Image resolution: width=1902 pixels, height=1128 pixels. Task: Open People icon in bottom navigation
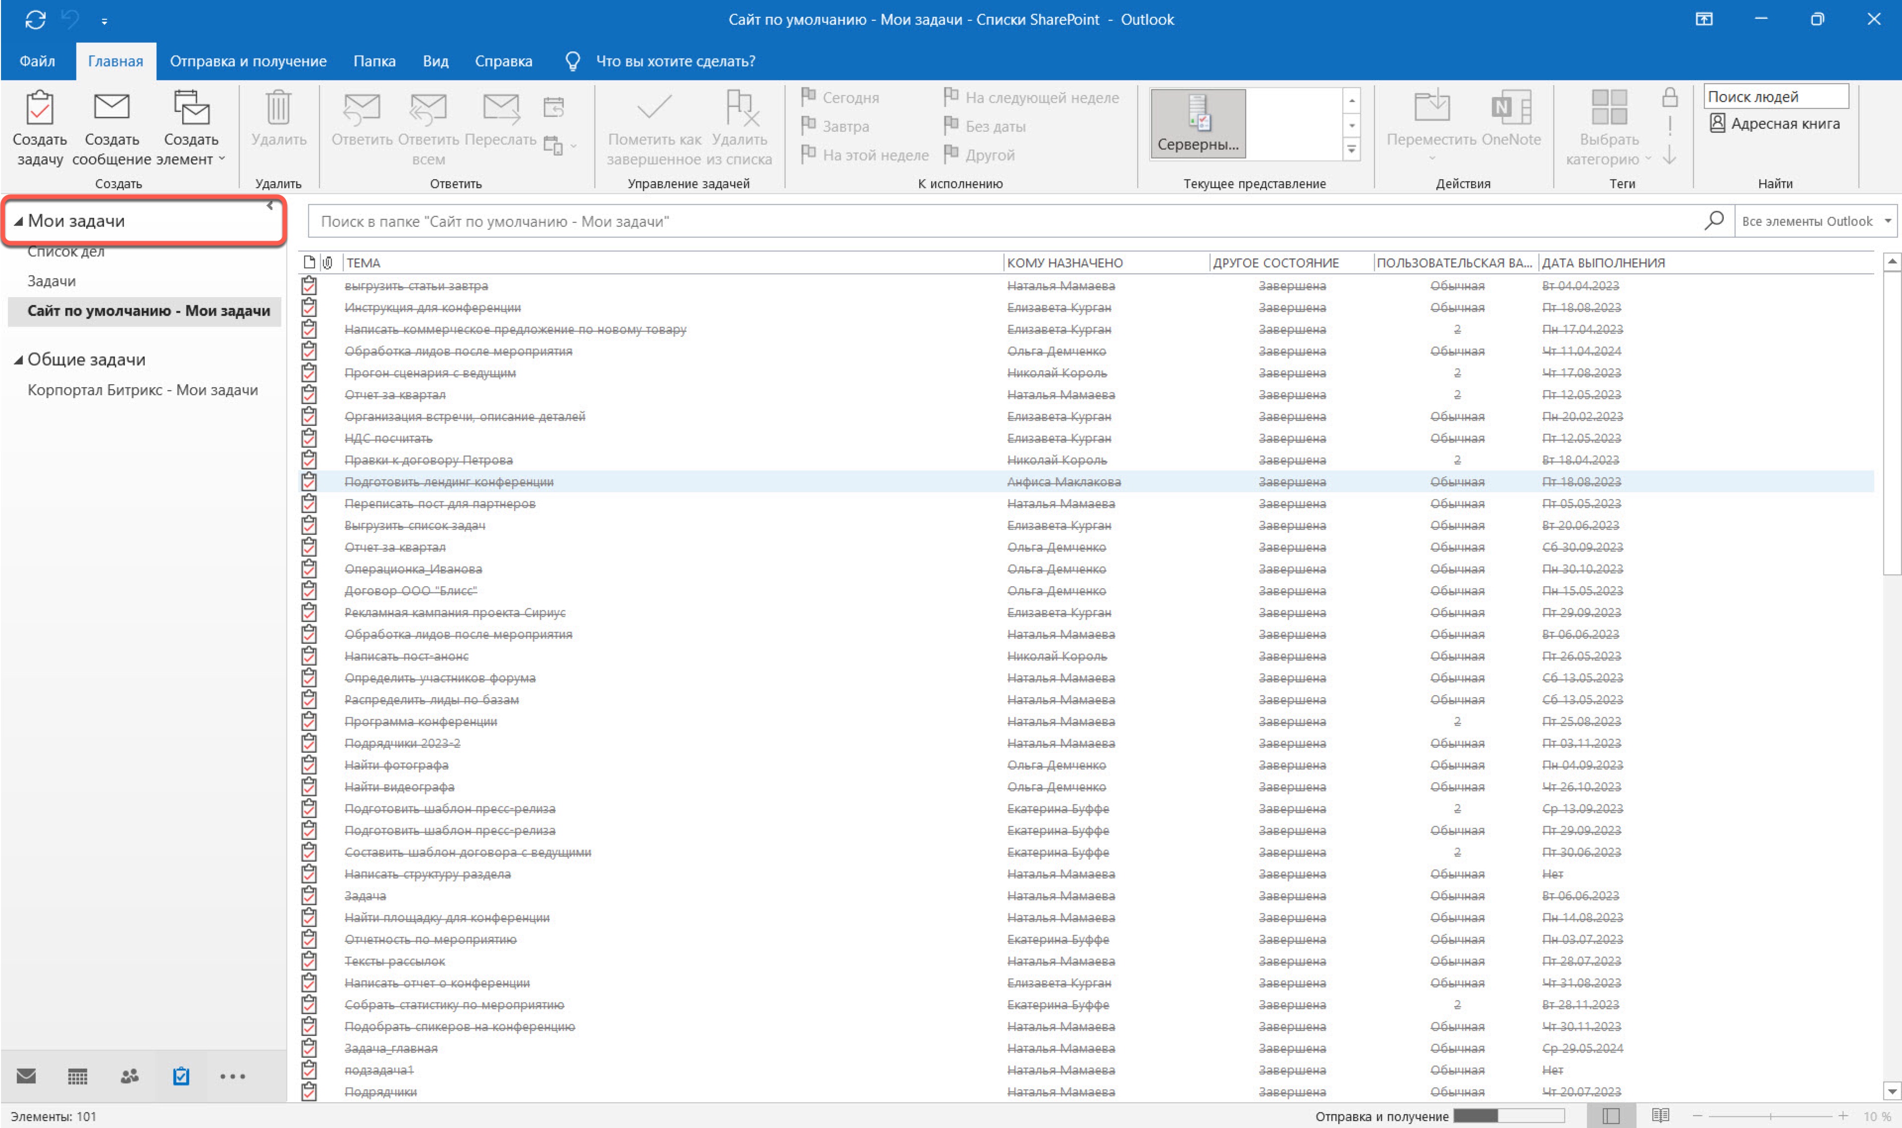[x=129, y=1076]
